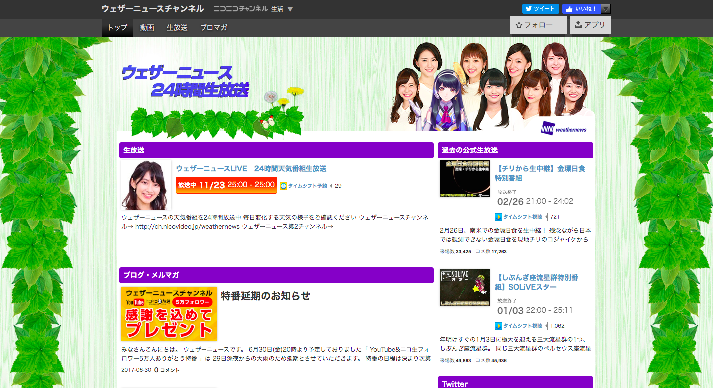Viewport: 713px width, 388px height.
Task: Click the 2017-06-30 post date
Action: [x=136, y=370]
